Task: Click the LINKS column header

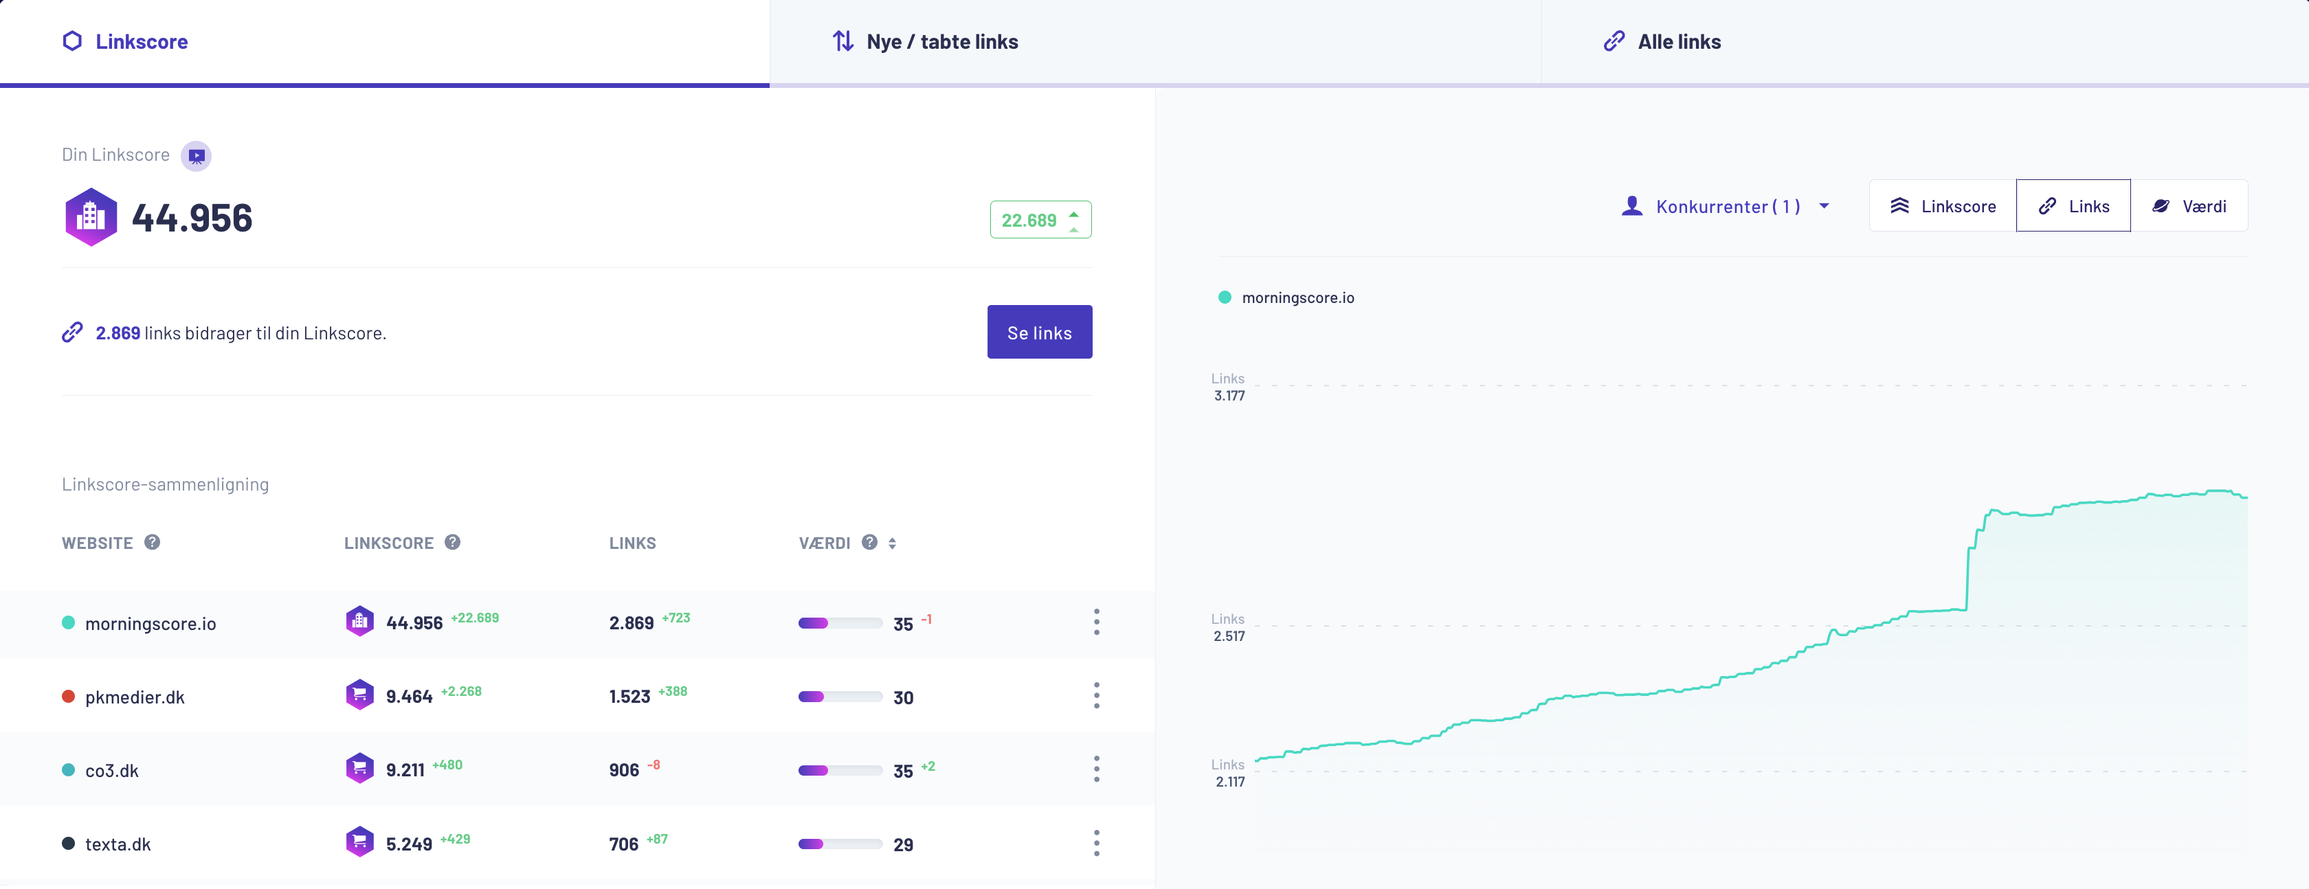Action: (633, 543)
